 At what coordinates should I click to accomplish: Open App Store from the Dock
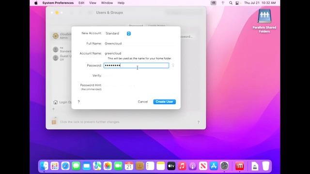214,166
